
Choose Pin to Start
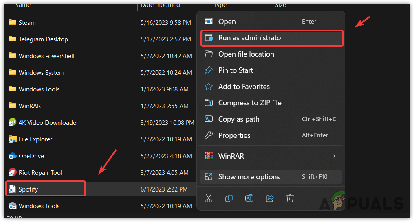pyautogui.click(x=236, y=70)
